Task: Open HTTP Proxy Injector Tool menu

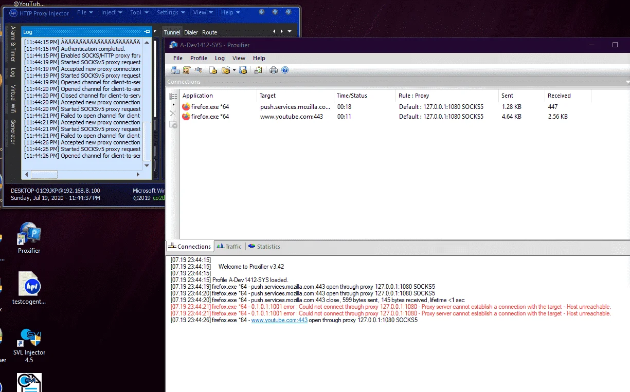Action: (x=139, y=13)
